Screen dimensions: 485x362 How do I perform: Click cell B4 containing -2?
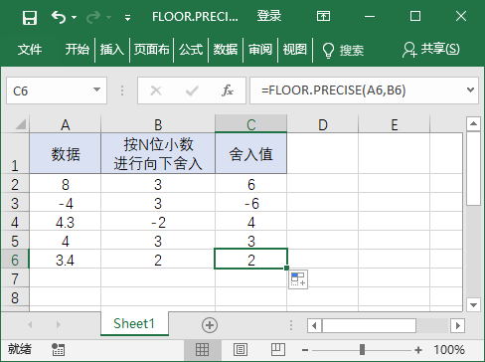click(158, 222)
